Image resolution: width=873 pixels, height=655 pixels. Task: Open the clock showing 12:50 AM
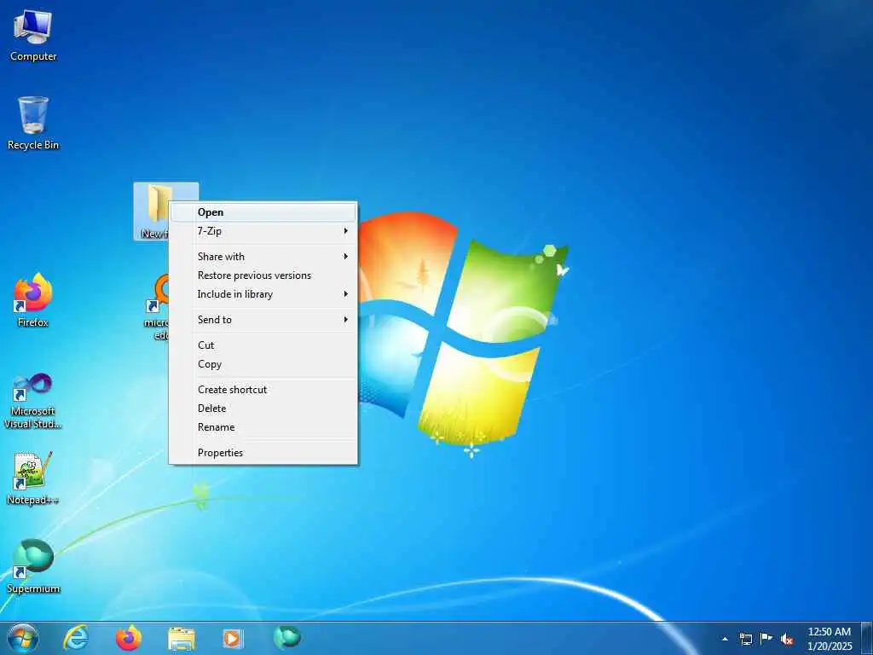[x=830, y=639]
